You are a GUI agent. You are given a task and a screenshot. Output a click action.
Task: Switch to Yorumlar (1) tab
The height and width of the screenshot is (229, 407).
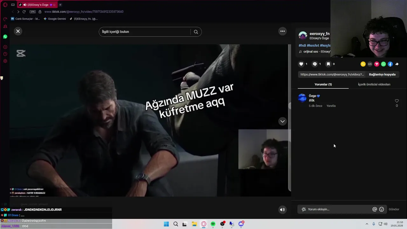[x=323, y=84]
